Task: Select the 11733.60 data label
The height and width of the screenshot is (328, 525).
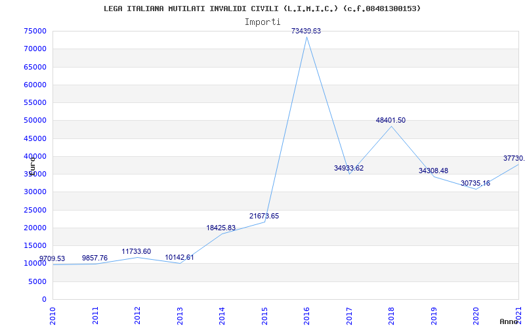Action: (x=136, y=251)
